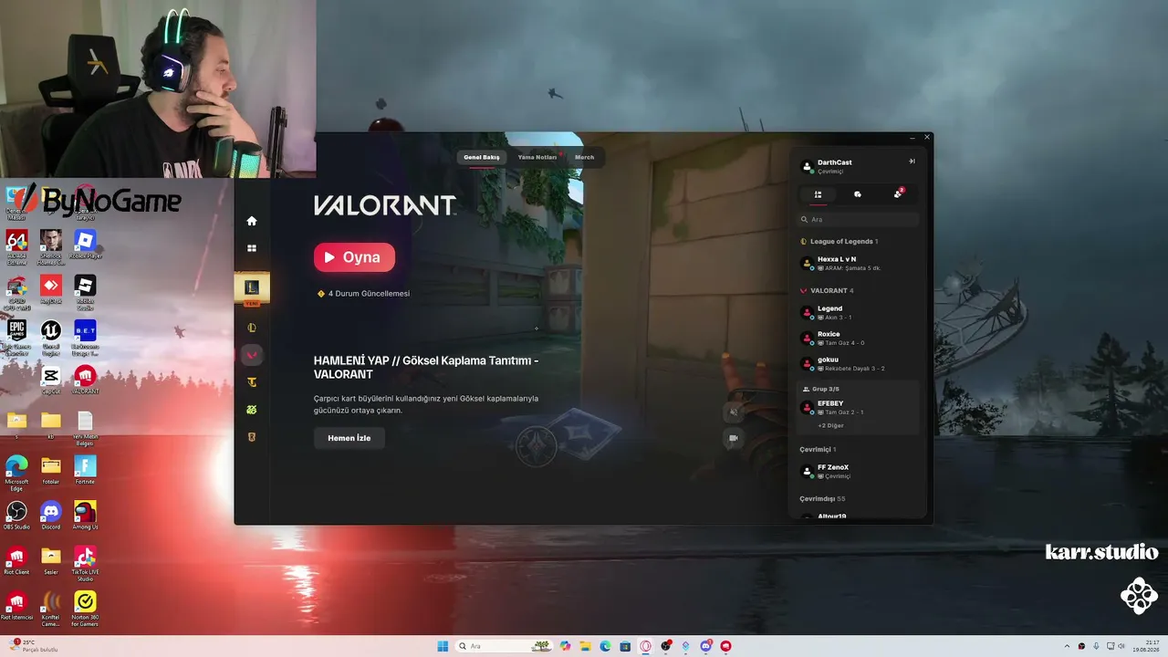Open the all games grid view
This screenshot has height=657, width=1168.
click(x=252, y=248)
